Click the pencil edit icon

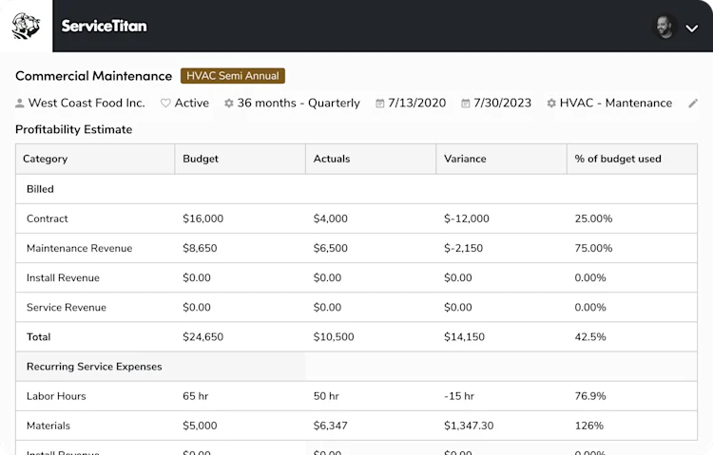[x=692, y=104]
